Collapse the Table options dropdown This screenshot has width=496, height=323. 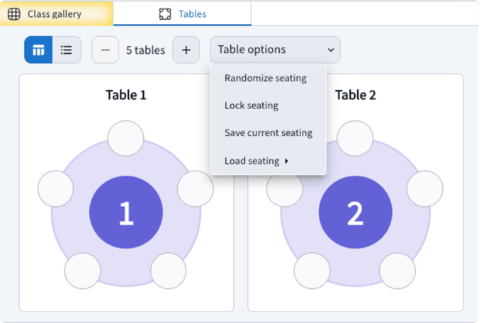[x=275, y=50]
